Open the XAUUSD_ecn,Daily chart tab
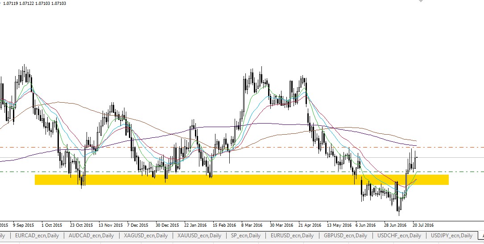The image size is (484, 244). pyautogui.click(x=199, y=236)
